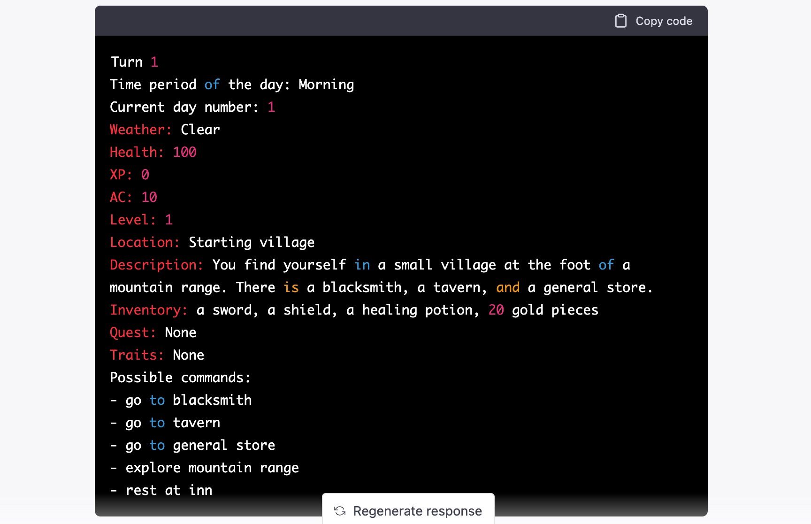Select the Quest: None line
Screen dimensions: 811x524
pos(153,332)
